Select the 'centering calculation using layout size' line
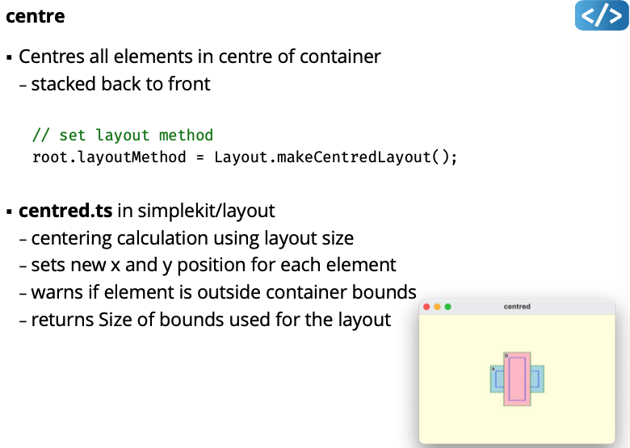 point(192,239)
